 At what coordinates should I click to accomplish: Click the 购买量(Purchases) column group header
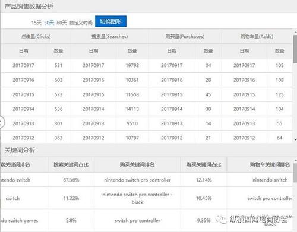185,36
